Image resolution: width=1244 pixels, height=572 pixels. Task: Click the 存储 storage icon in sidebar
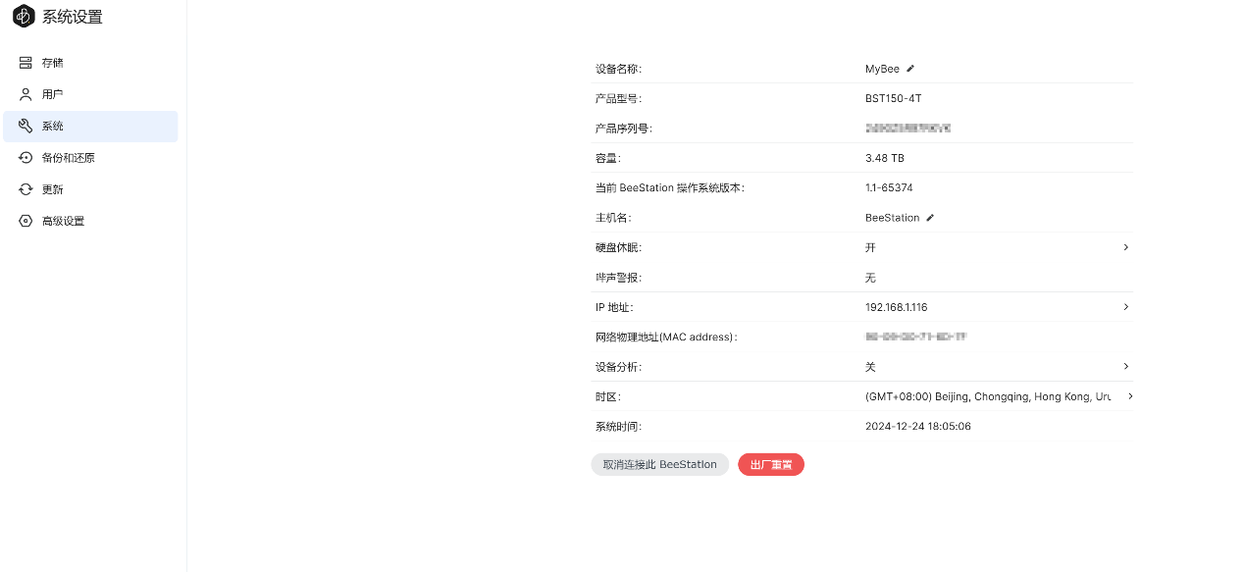(x=26, y=63)
